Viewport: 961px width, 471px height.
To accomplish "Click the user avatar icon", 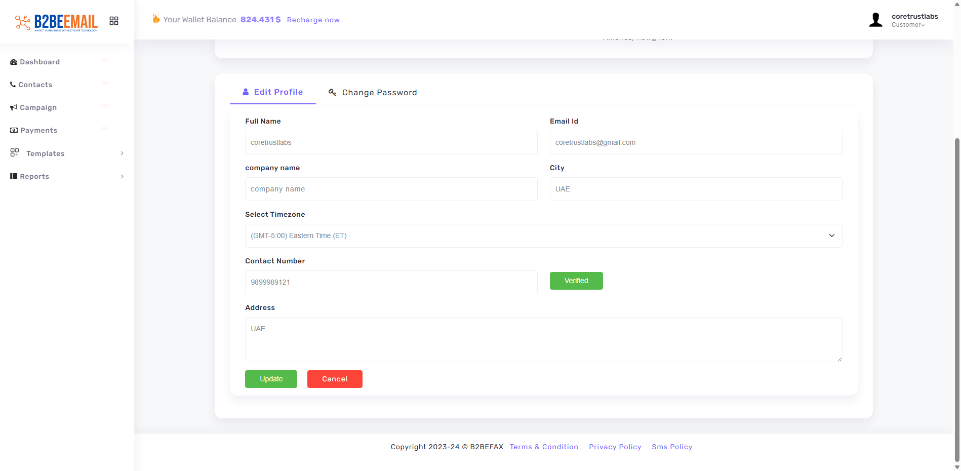I will (x=875, y=20).
